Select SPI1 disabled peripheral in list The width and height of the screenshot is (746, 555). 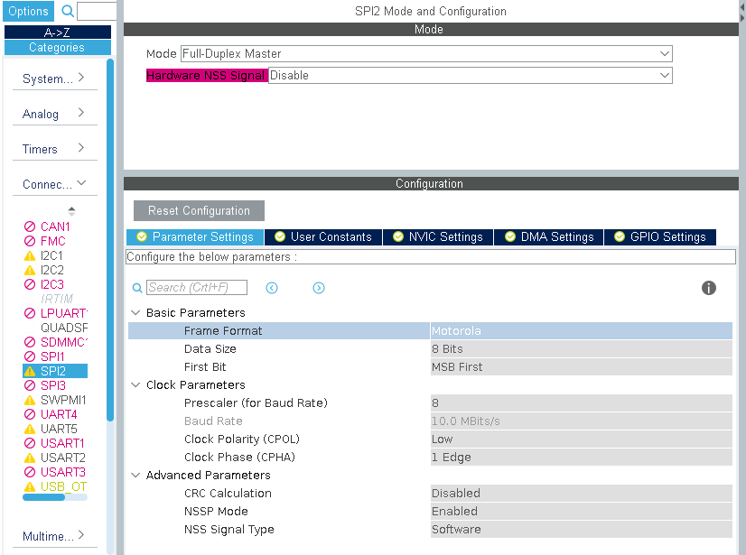coord(52,356)
